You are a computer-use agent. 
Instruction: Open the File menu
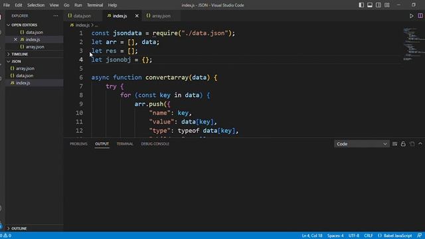7,5
